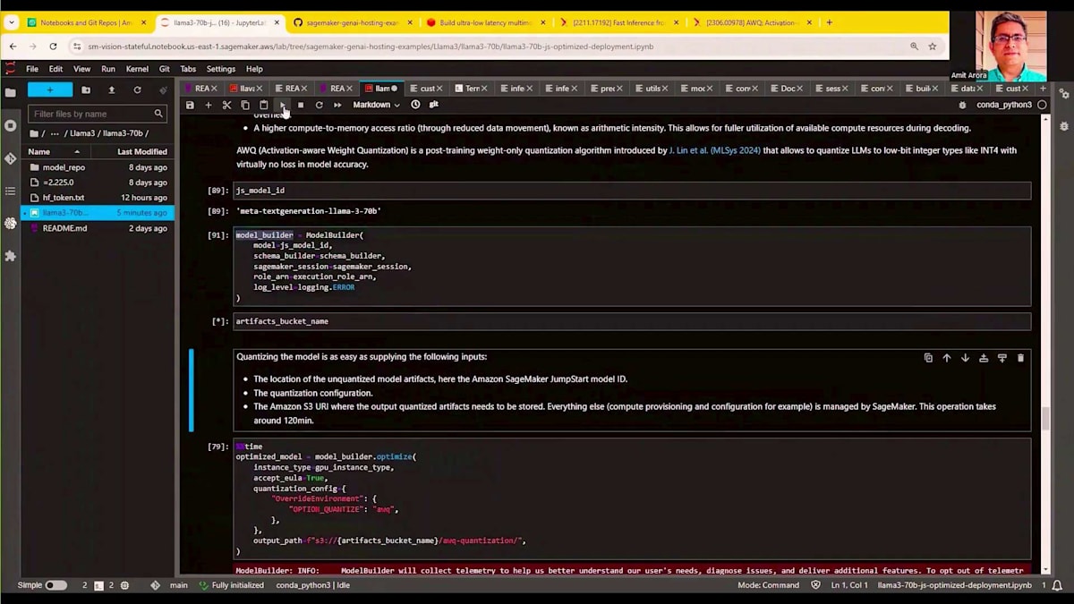
Task: Switch to the sagemaker-genai-hosting browser tab
Action: pos(351,22)
